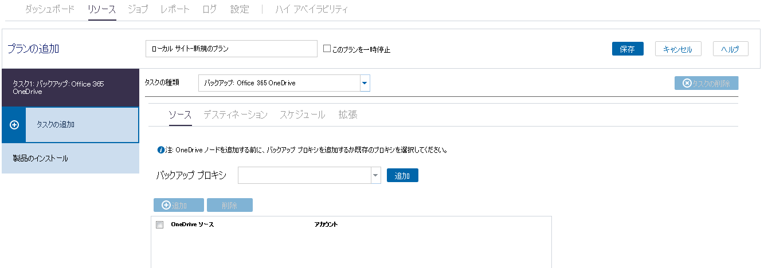Click the info icon before the OneDrive note
The image size is (764, 268).
[161, 151]
